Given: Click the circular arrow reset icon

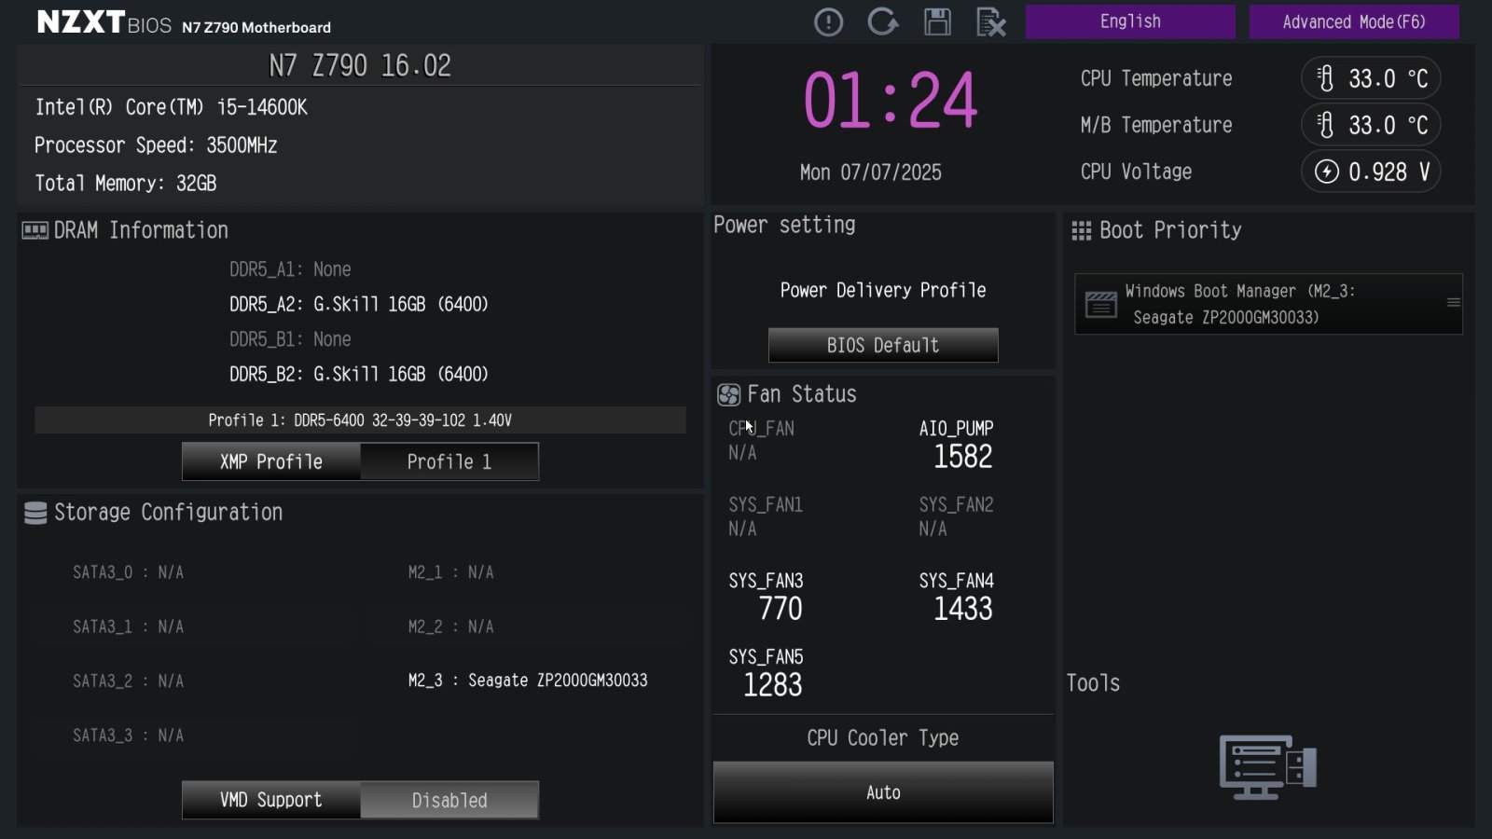Looking at the screenshot, I should (882, 22).
